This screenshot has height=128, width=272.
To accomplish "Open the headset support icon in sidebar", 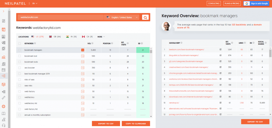I will click(3, 125).
